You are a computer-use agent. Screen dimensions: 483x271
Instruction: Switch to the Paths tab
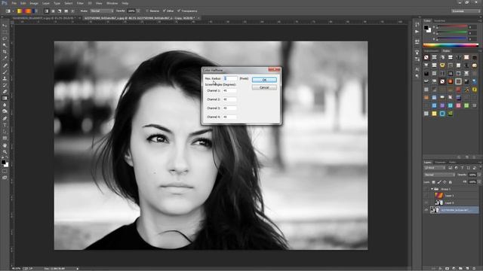[452, 163]
